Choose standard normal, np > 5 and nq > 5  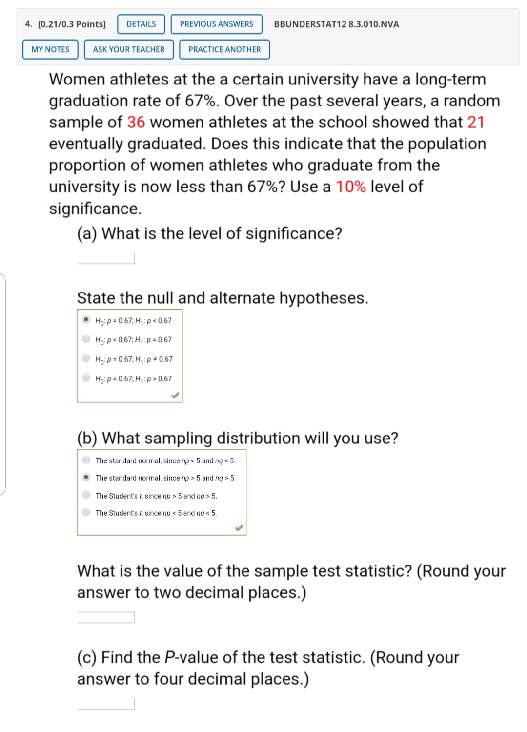pos(86,477)
